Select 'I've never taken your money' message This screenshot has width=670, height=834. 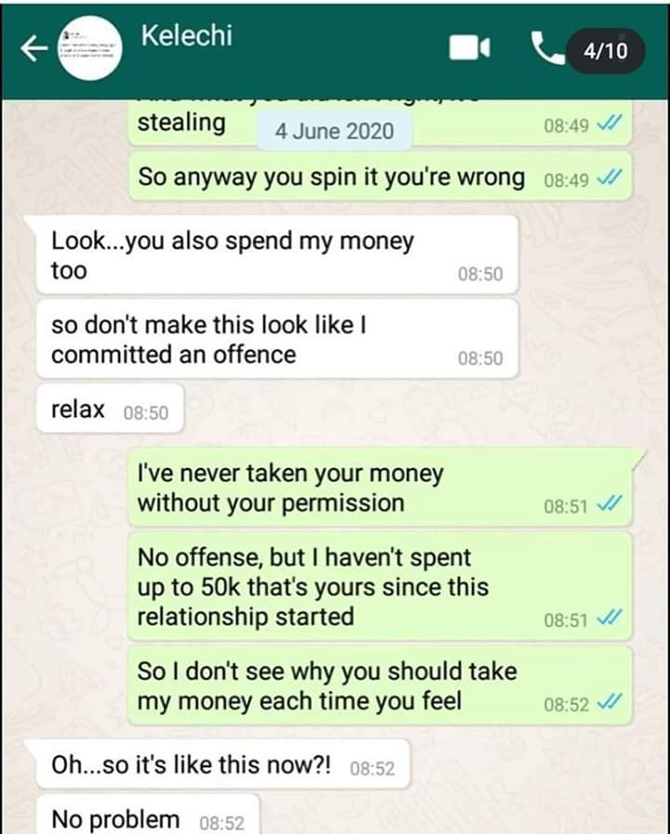(381, 488)
